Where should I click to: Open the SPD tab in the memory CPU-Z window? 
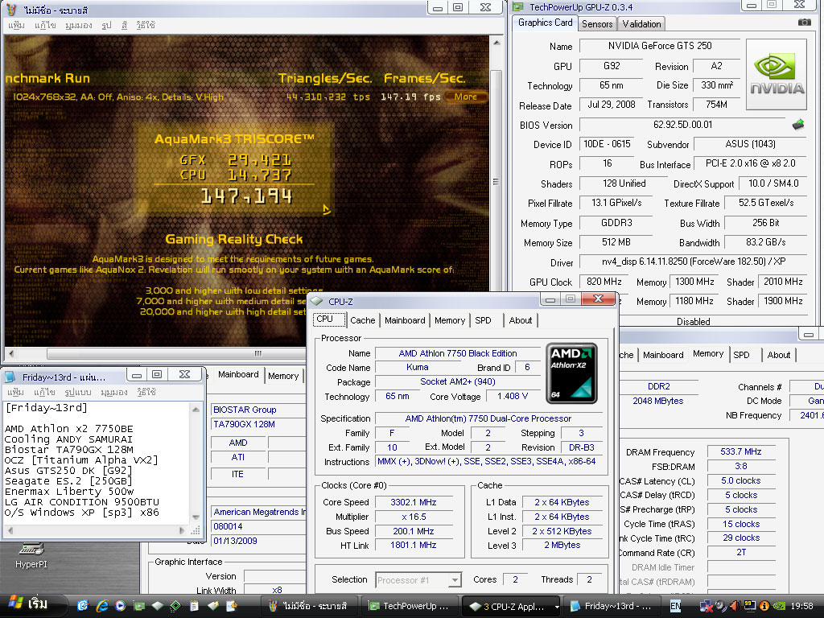tap(741, 355)
